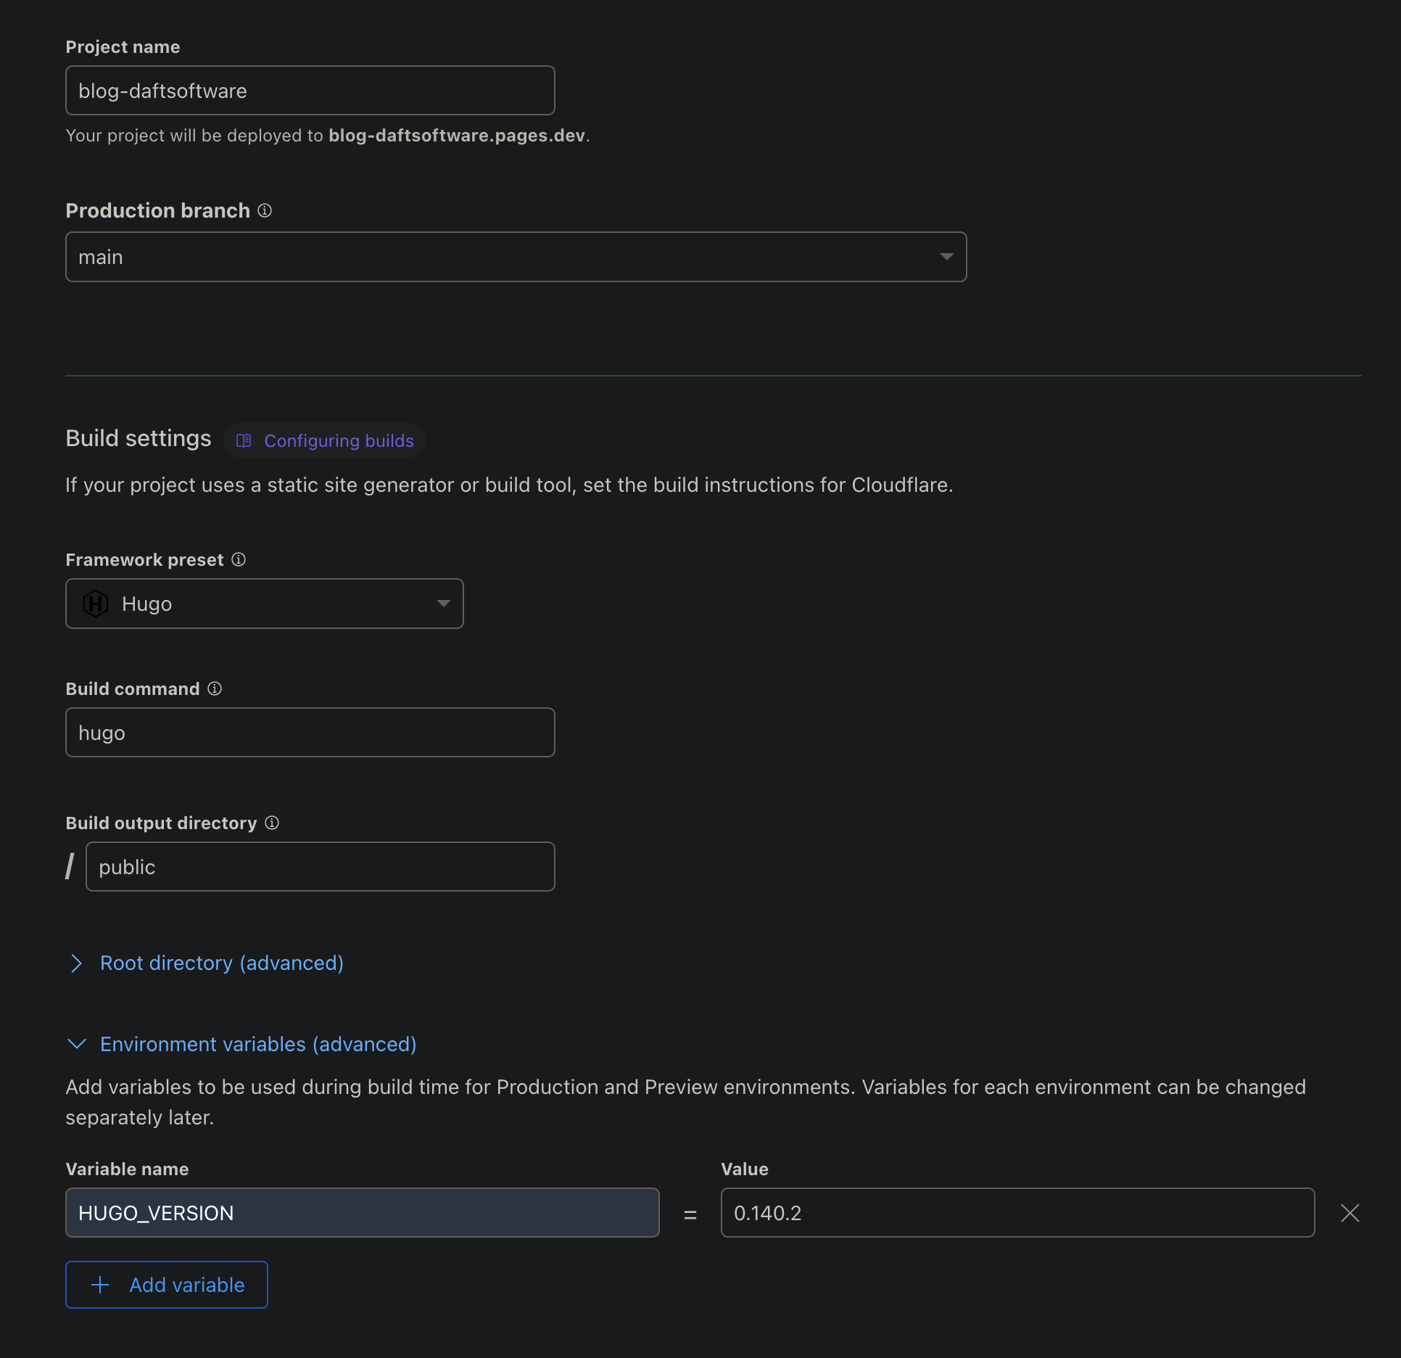Click the book icon beside Configuring builds

(x=245, y=440)
